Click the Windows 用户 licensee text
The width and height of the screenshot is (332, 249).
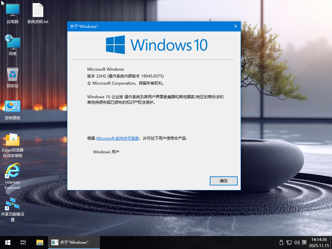106,152
